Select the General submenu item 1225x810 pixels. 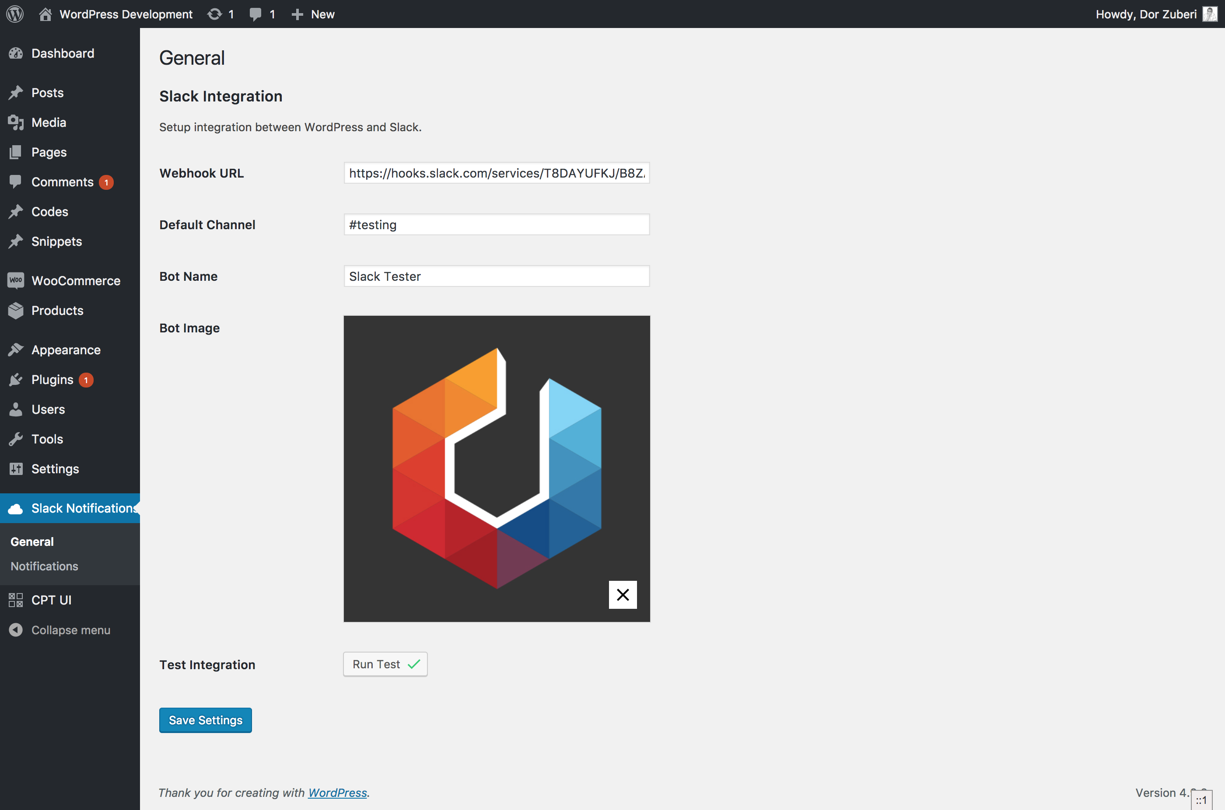click(x=32, y=541)
